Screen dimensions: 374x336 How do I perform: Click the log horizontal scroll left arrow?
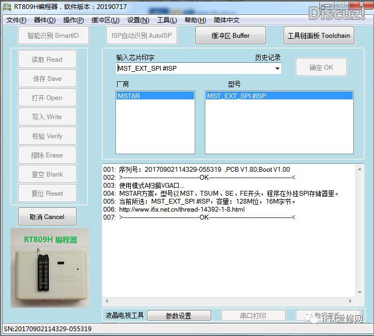[107, 301]
